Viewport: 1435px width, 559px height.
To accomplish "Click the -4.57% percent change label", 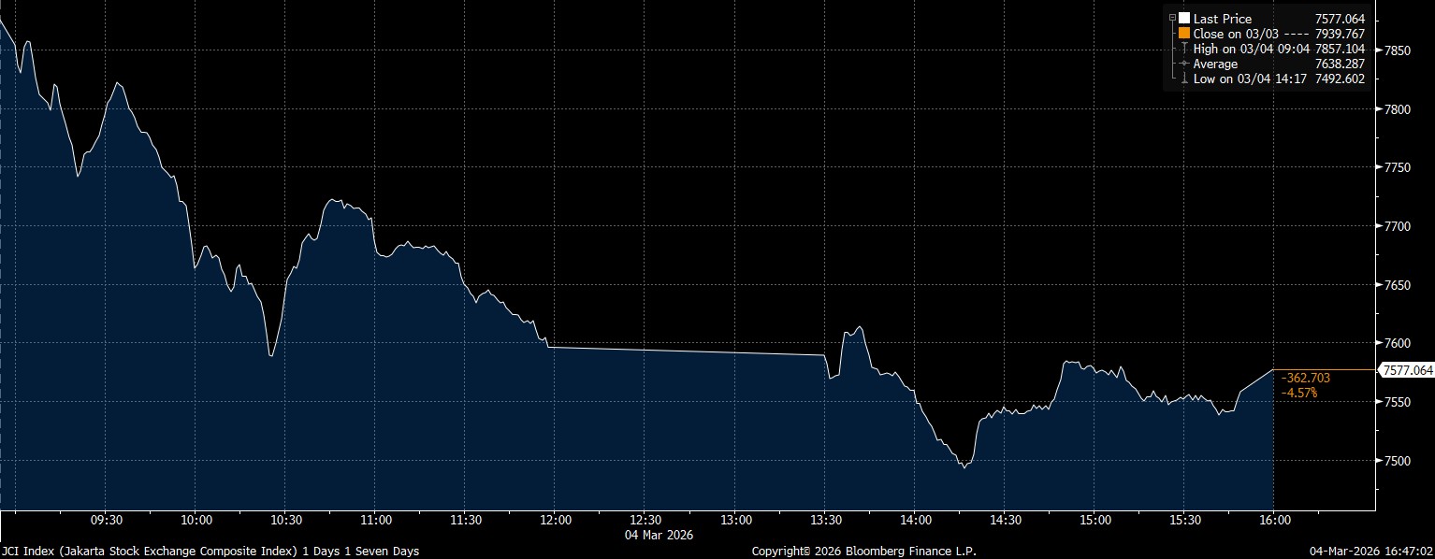I will click(1299, 393).
